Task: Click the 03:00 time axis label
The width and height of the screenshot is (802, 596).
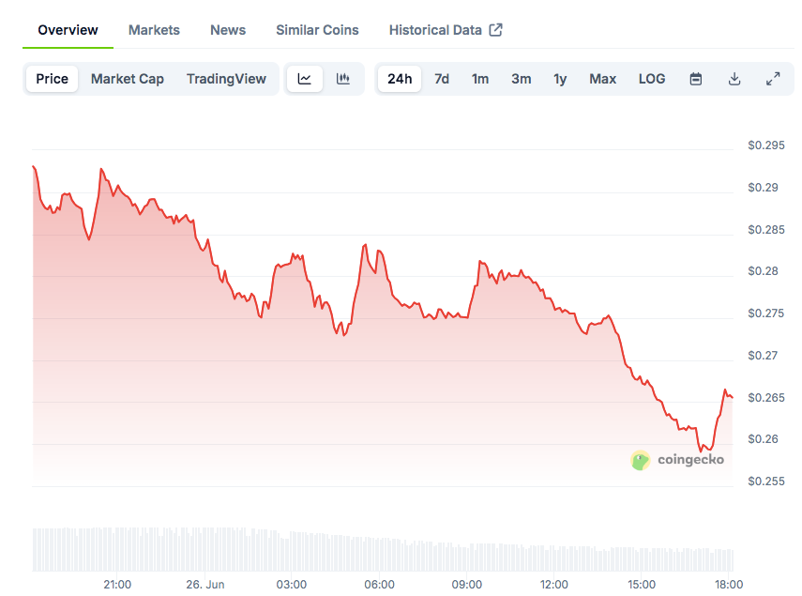Action: [292, 584]
